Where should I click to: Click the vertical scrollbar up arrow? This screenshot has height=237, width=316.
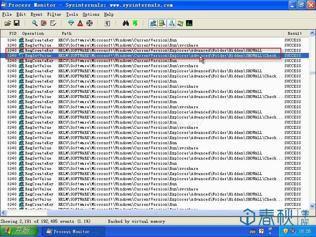coord(312,33)
